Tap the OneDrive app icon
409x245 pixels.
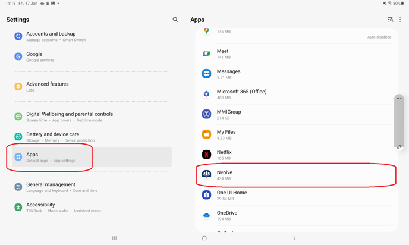coord(207,215)
